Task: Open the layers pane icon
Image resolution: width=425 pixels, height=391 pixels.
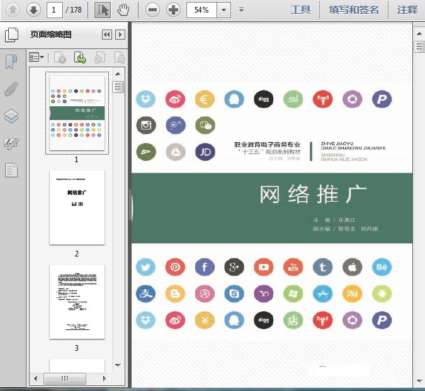Action: [x=12, y=116]
